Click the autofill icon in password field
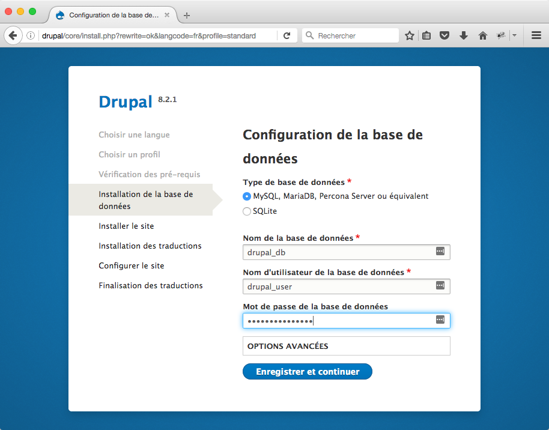The height and width of the screenshot is (430, 549). [440, 319]
